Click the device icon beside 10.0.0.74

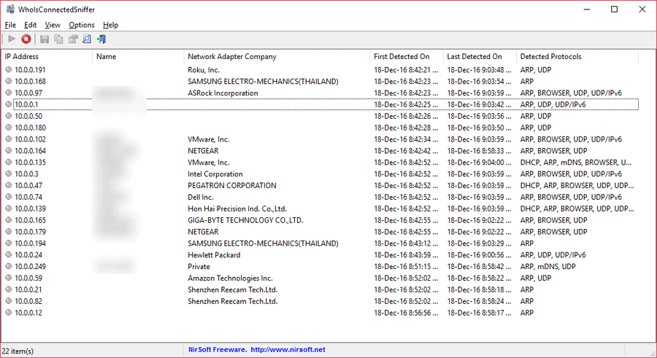8,197
